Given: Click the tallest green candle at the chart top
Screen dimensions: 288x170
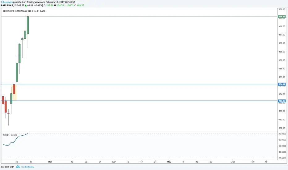Looking at the screenshot, I should 28,25.
